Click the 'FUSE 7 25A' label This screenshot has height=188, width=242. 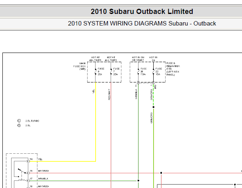point(116,72)
